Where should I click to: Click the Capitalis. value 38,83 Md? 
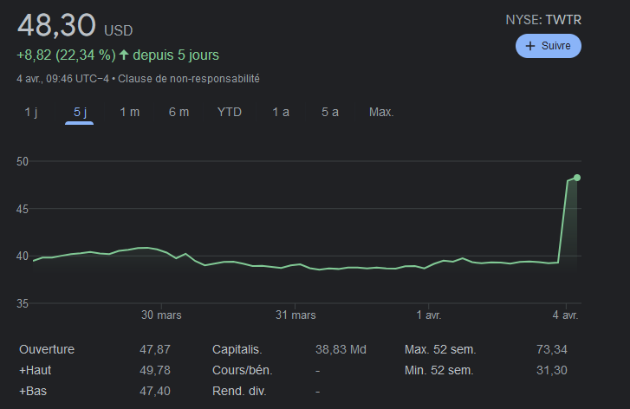coord(341,349)
